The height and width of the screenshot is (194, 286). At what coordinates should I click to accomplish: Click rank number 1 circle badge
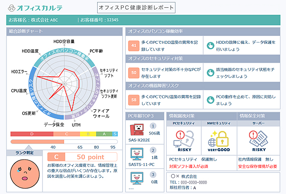point(153,126)
